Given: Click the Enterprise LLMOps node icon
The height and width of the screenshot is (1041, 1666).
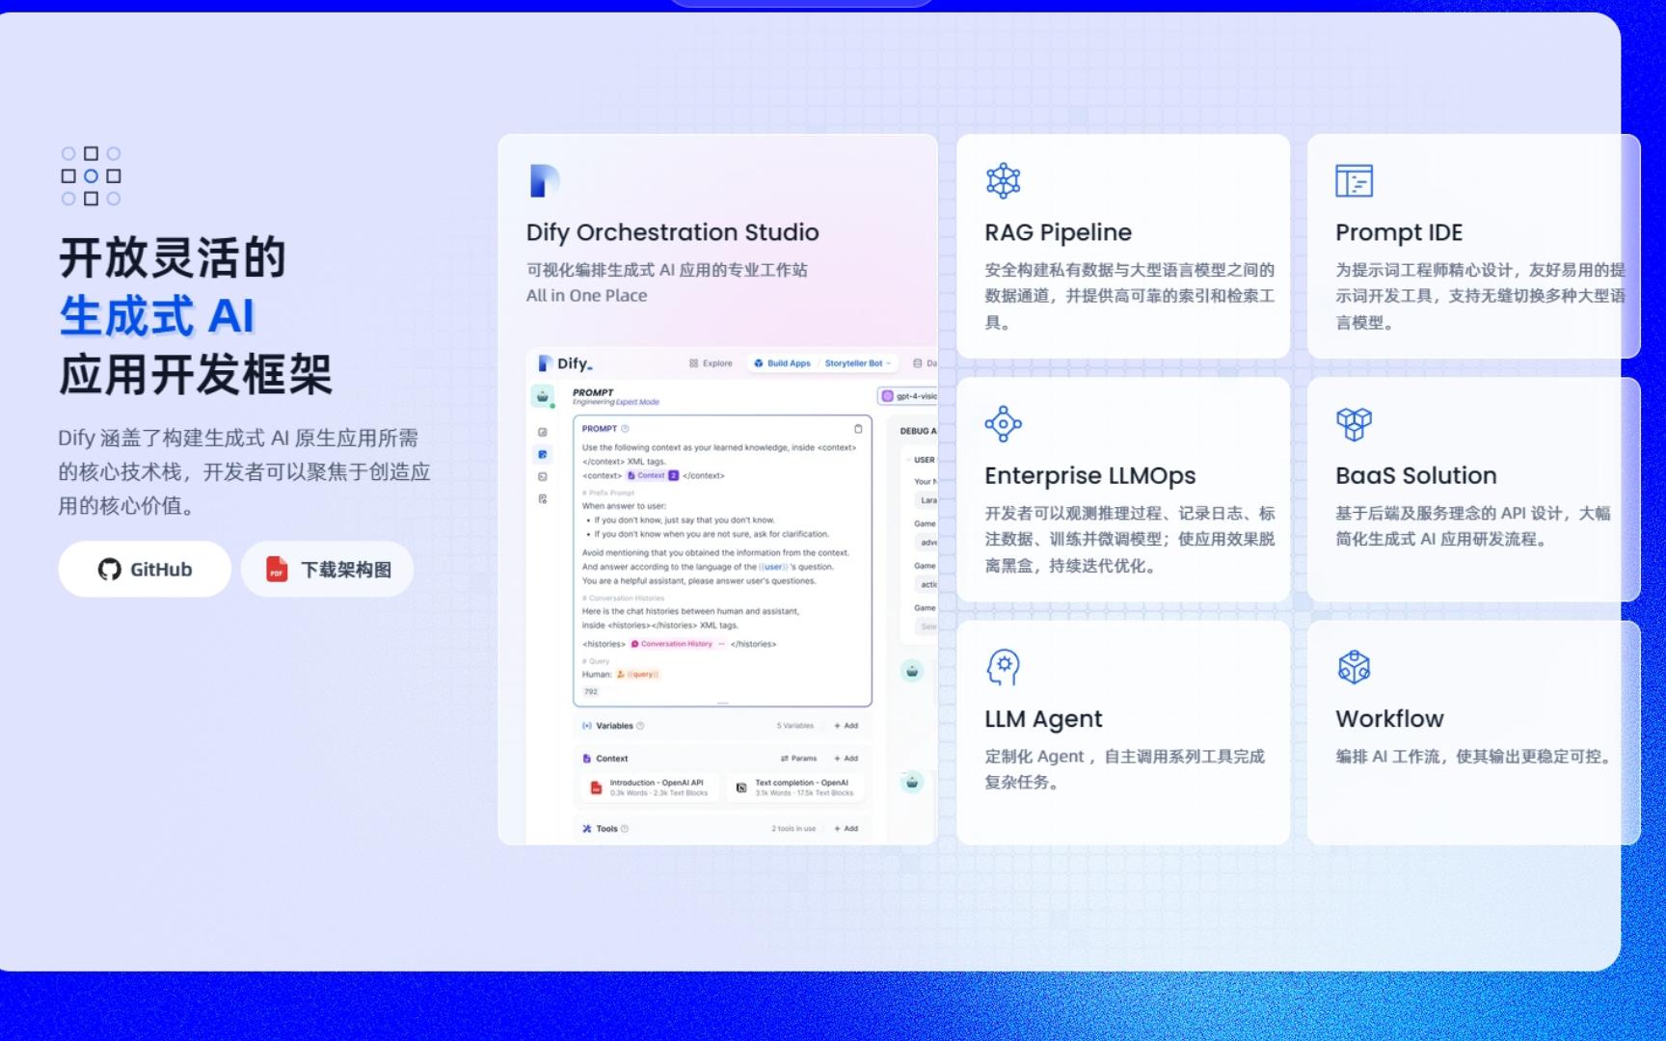Looking at the screenshot, I should point(1003,423).
